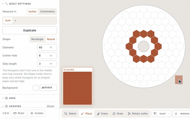Click the Place brush icon
This screenshot has width=190, height=119.
click(83, 114)
